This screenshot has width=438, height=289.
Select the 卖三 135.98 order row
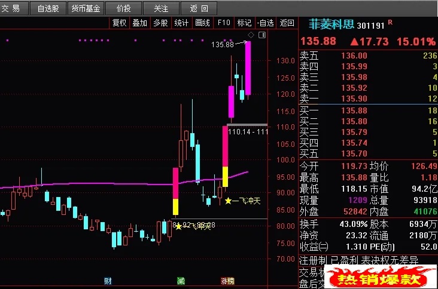[368, 77]
